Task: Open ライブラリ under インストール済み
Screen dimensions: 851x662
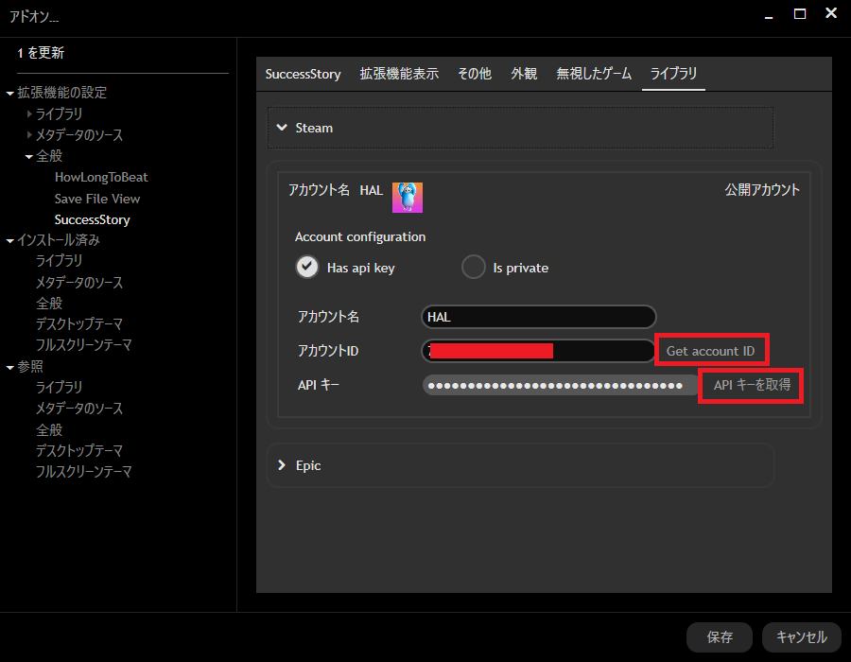Action: click(60, 261)
